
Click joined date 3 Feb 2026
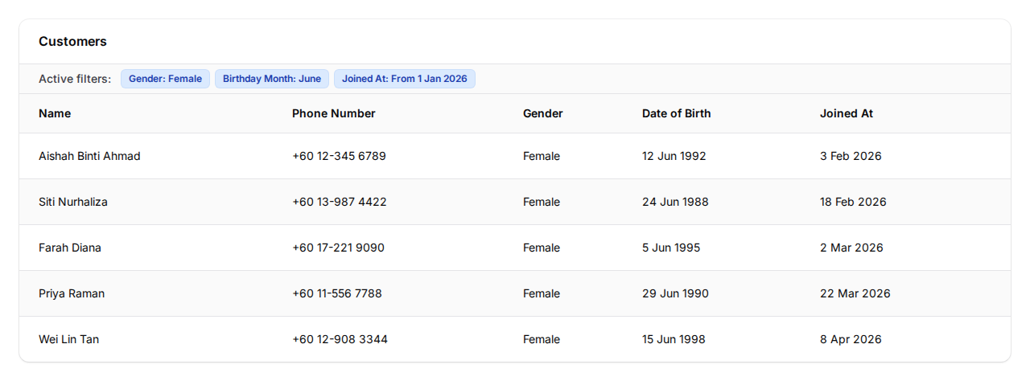click(851, 156)
